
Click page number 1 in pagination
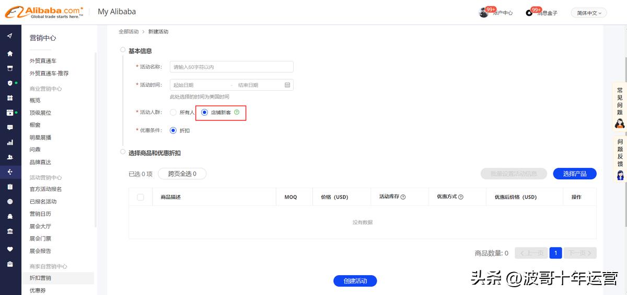click(x=555, y=253)
